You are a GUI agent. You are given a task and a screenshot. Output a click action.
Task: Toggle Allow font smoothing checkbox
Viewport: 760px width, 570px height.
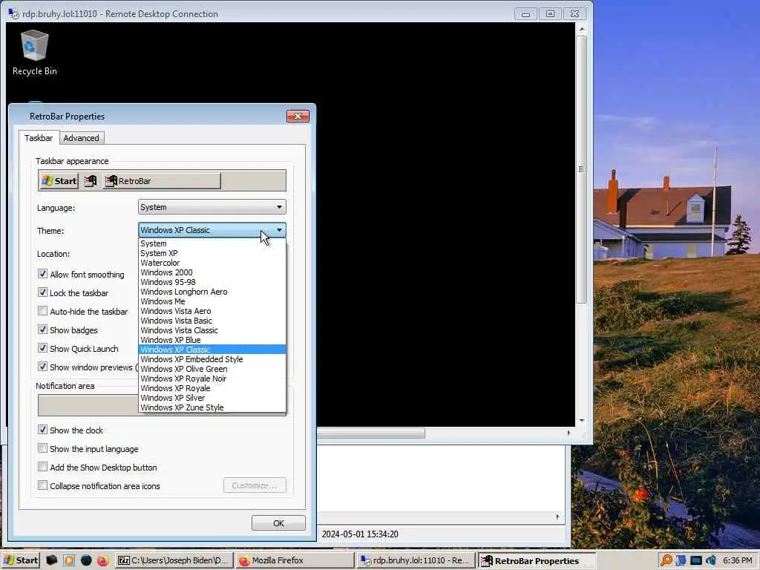click(x=42, y=274)
